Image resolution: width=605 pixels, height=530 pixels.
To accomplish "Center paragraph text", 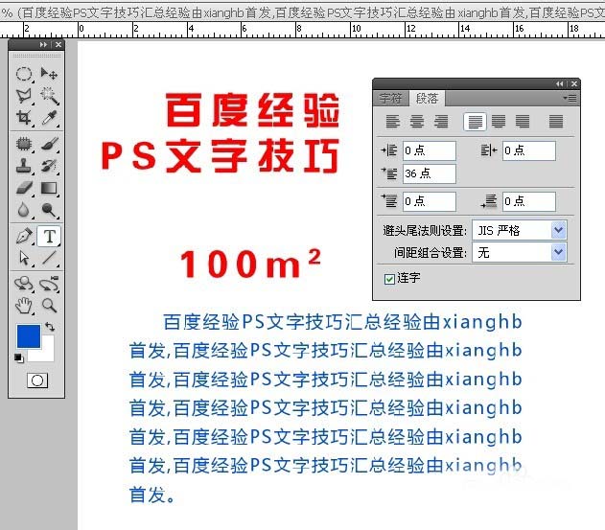I will pyautogui.click(x=417, y=122).
